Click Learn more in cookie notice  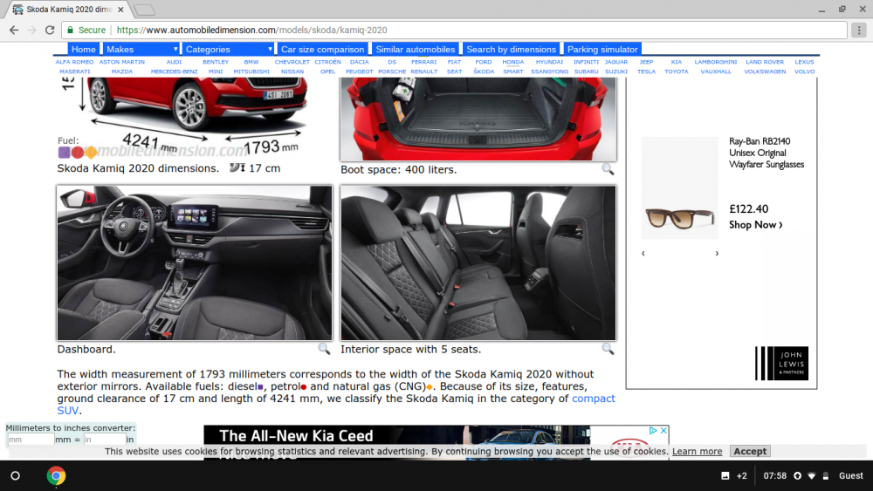click(x=697, y=452)
